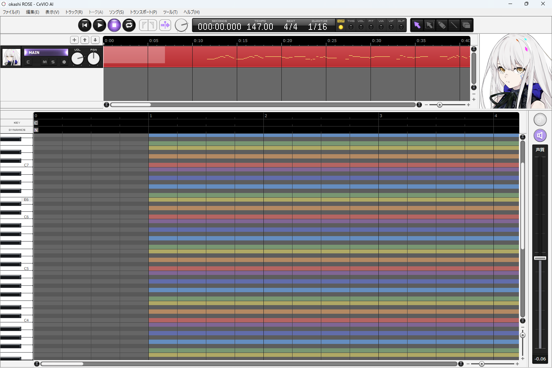Move track down with arrow button
This screenshot has height=368, width=552.
95,40
